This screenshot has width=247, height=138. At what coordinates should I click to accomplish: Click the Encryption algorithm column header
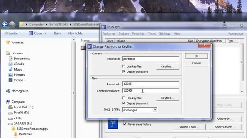(x=210, y=41)
